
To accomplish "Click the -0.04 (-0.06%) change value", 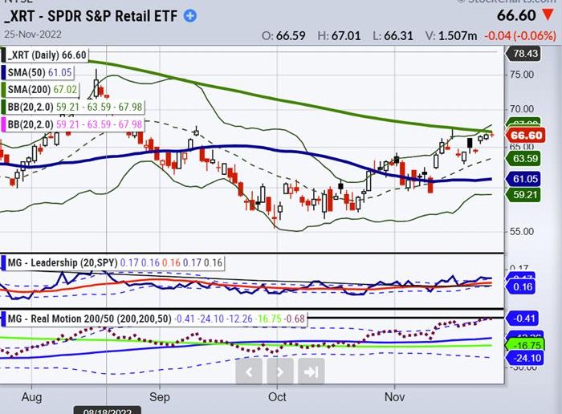I will coord(520,36).
